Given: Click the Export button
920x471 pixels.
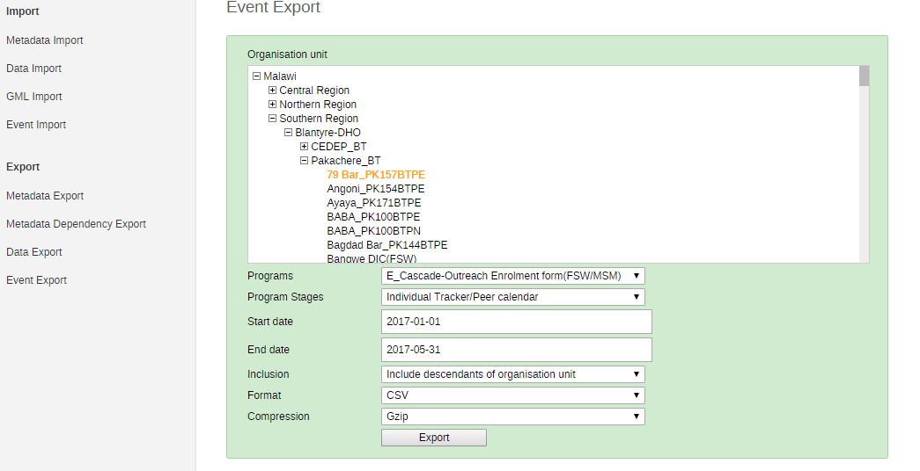Looking at the screenshot, I should (x=434, y=438).
